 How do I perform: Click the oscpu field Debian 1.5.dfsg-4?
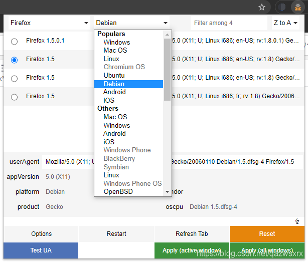click(213, 207)
